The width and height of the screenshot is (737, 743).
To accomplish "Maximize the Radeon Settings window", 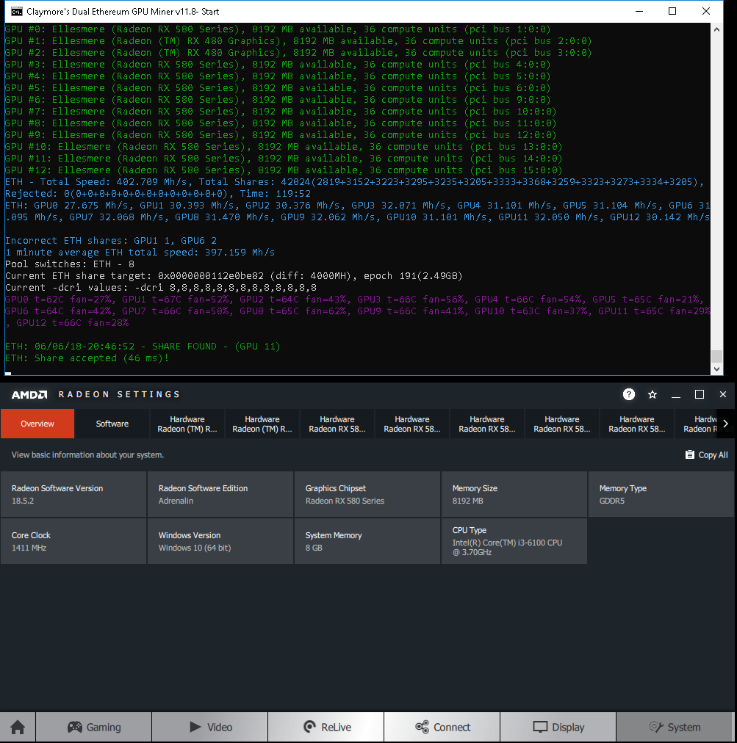I will 699,394.
